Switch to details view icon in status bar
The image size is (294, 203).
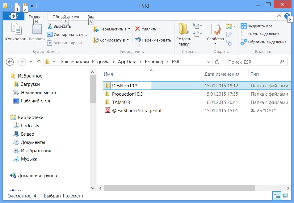[x=277, y=196]
